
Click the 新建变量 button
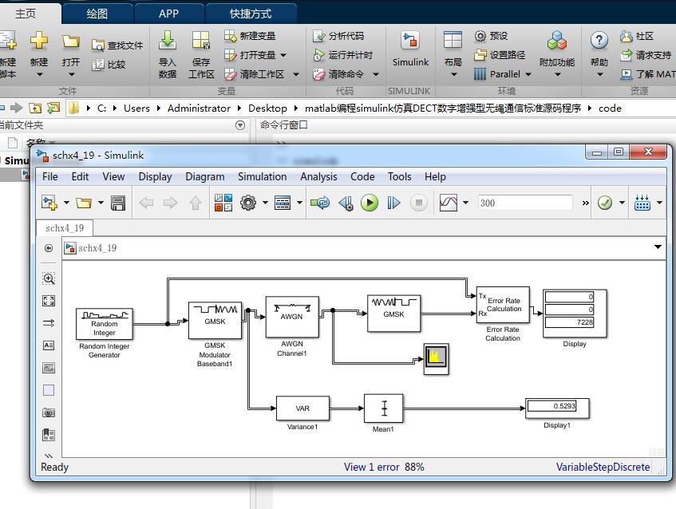(250, 36)
